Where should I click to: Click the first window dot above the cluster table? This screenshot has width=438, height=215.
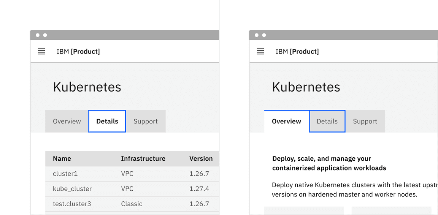coord(38,35)
